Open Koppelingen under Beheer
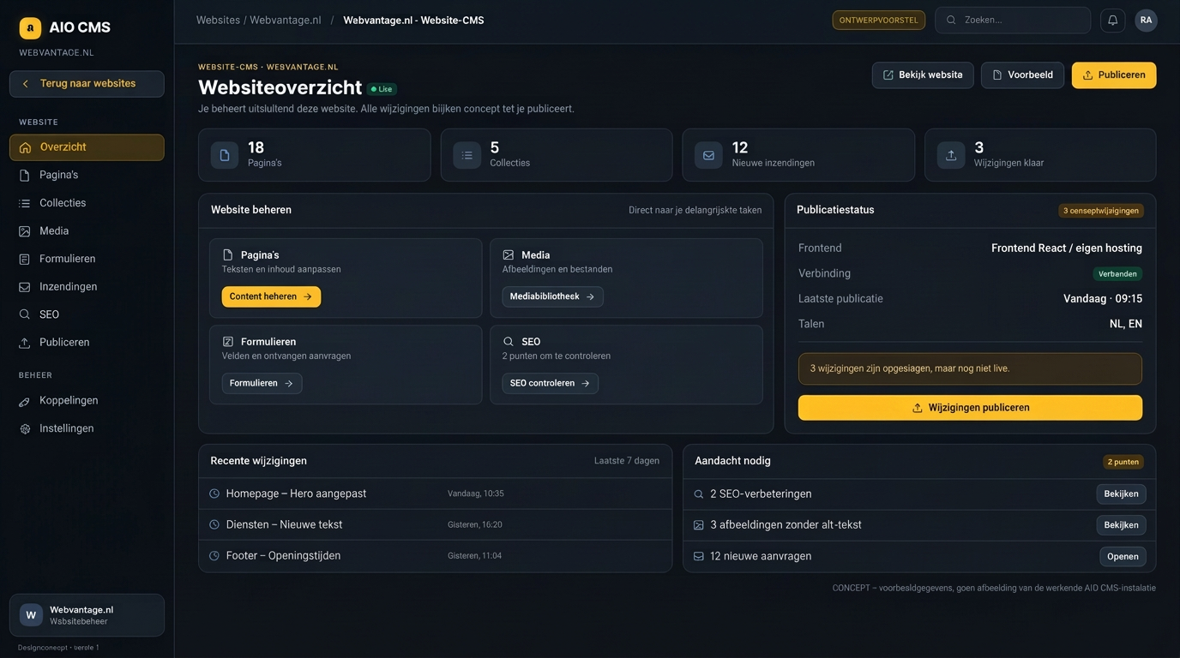 point(87,401)
